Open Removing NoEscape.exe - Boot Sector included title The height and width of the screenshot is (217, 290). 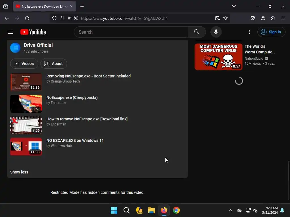(x=88, y=76)
